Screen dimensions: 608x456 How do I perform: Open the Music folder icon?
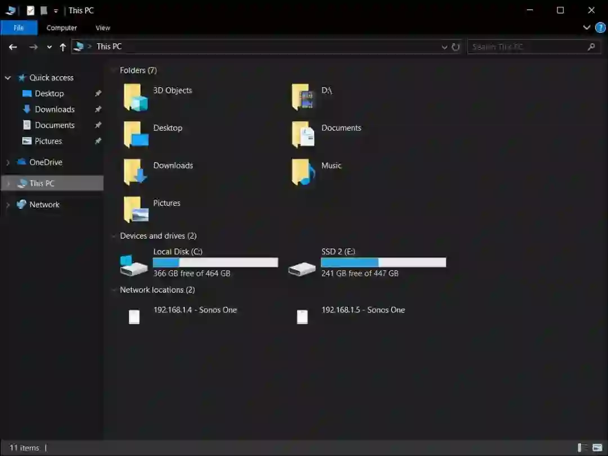[303, 173]
